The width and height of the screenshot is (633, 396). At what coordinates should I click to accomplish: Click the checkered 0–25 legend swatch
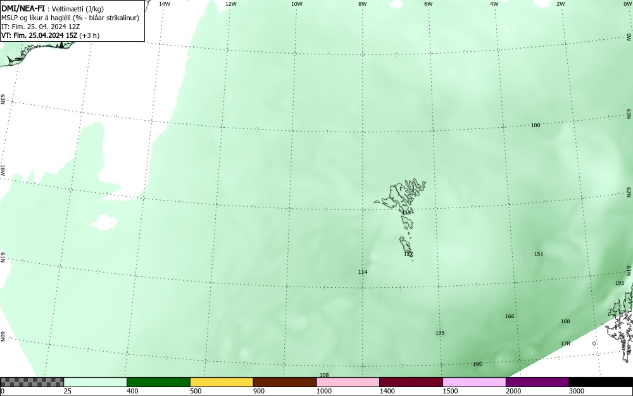[32, 382]
